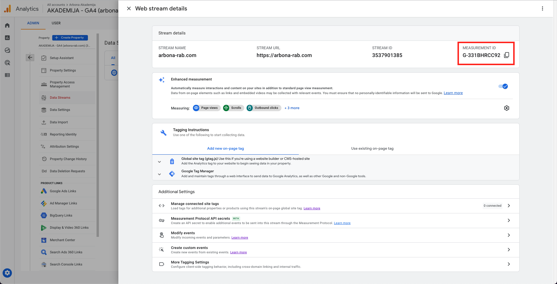The image size is (557, 284).
Task: Switch to the ADMIN tab
Action: point(33,23)
